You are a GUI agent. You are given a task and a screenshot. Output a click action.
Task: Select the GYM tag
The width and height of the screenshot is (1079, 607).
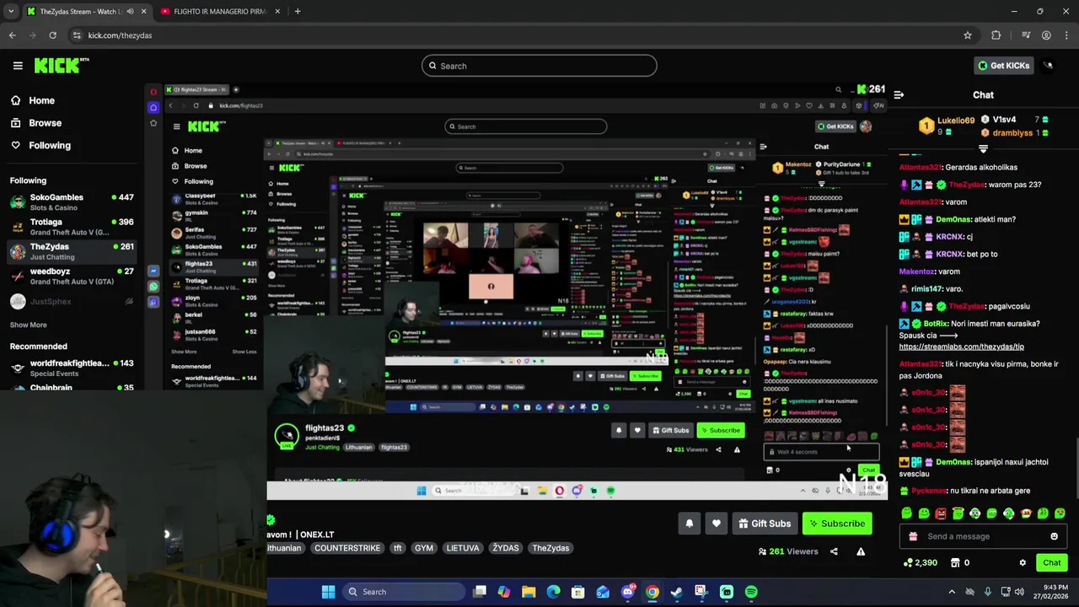424,548
